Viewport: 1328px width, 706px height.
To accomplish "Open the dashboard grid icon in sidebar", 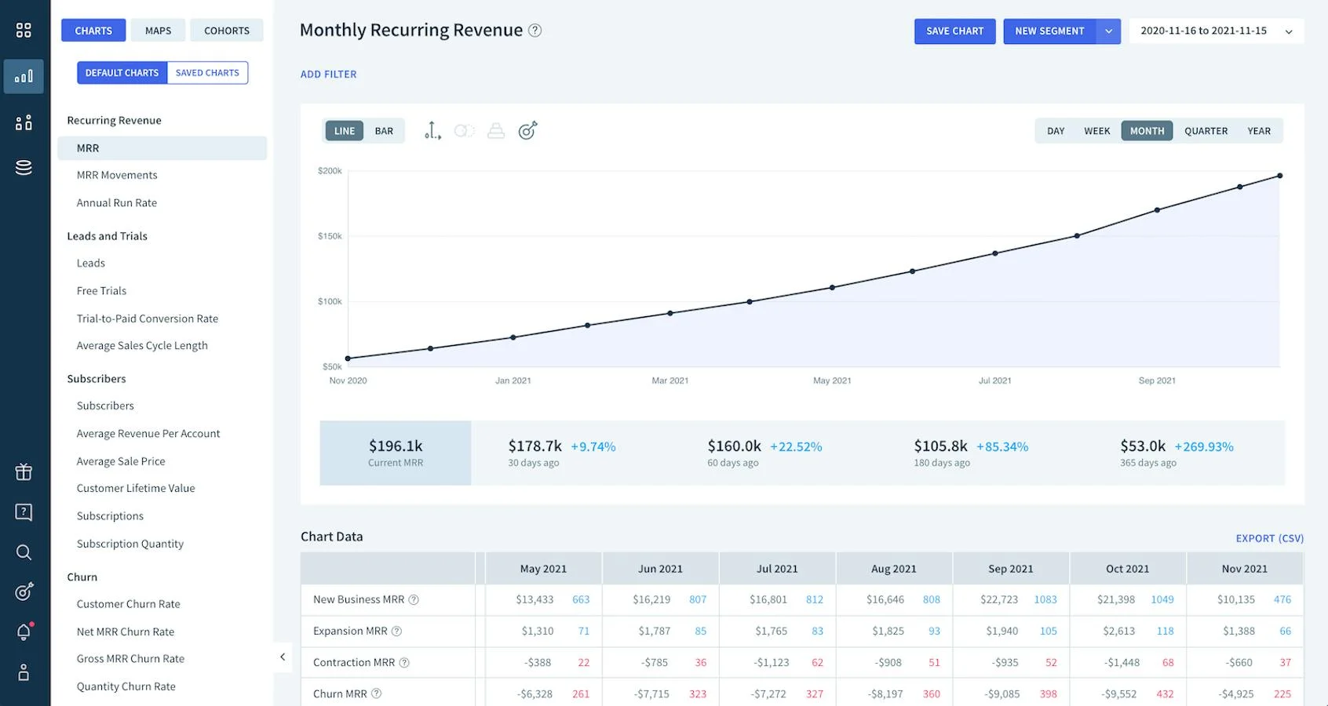I will [x=24, y=31].
